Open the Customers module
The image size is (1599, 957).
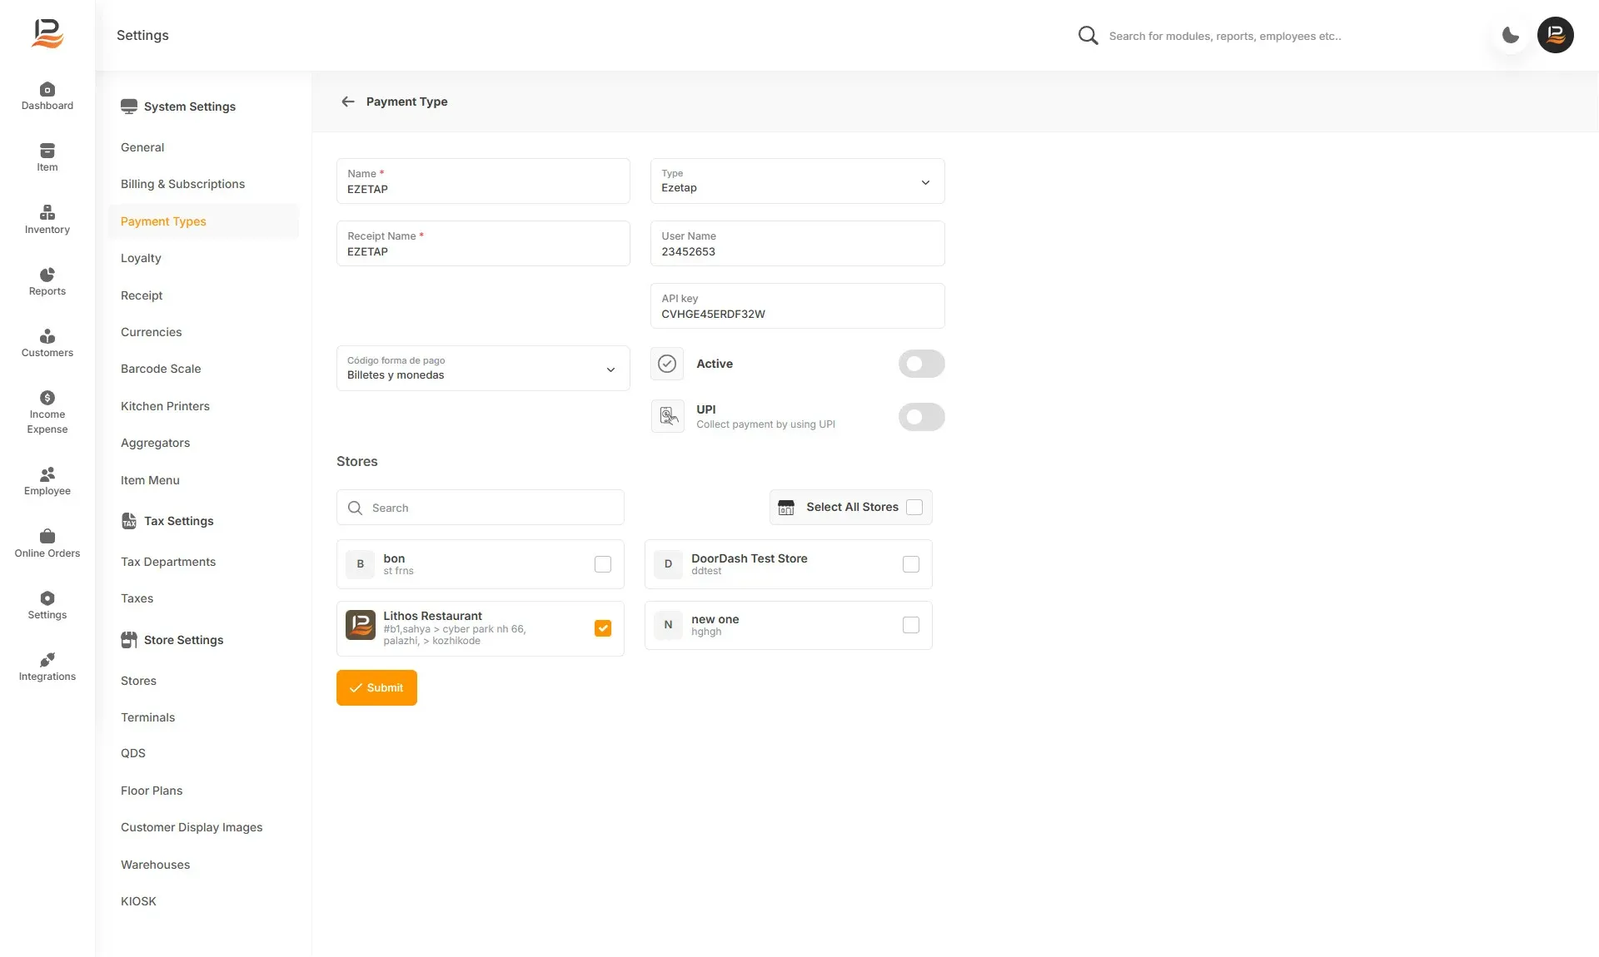pyautogui.click(x=47, y=343)
